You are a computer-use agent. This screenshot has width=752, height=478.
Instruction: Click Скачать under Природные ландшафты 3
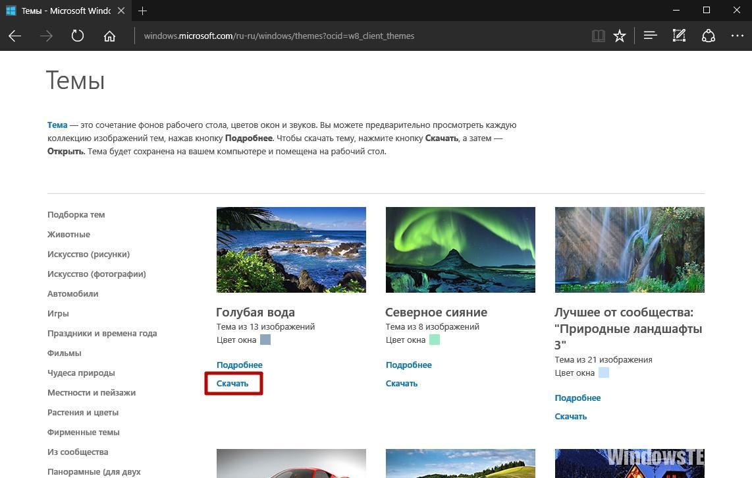571,417
